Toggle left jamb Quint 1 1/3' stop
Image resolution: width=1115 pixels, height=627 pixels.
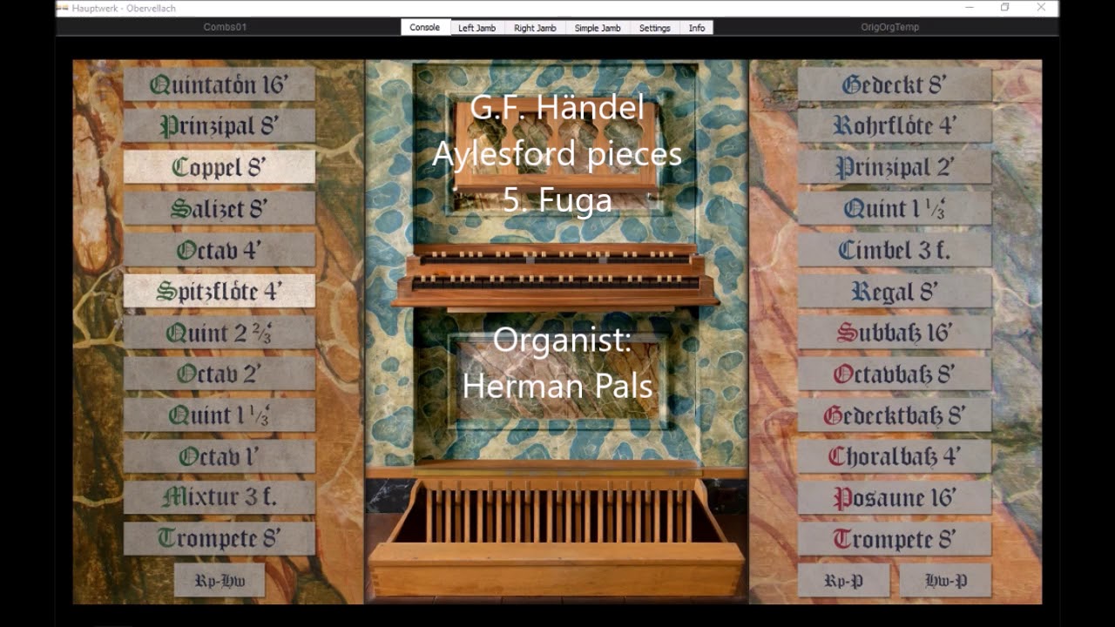(x=219, y=415)
